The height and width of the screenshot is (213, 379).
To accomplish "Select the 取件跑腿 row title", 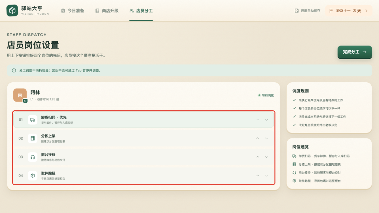I will pos(48,173).
